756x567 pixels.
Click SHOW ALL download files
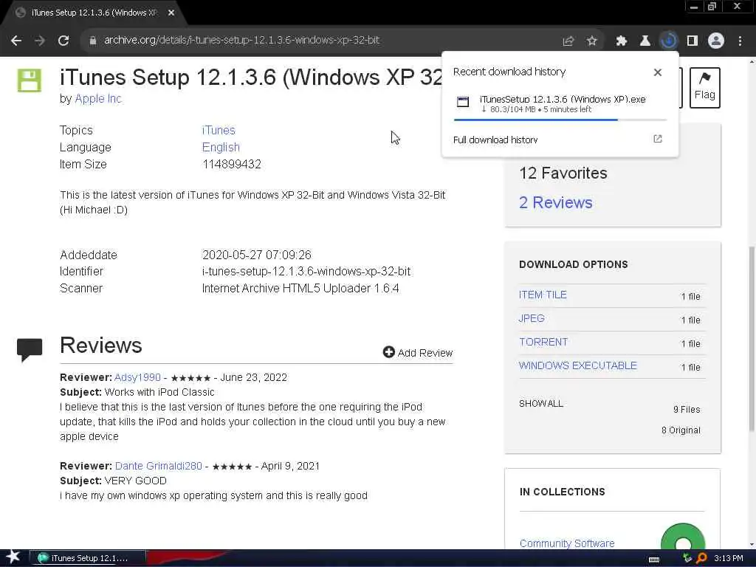(541, 404)
